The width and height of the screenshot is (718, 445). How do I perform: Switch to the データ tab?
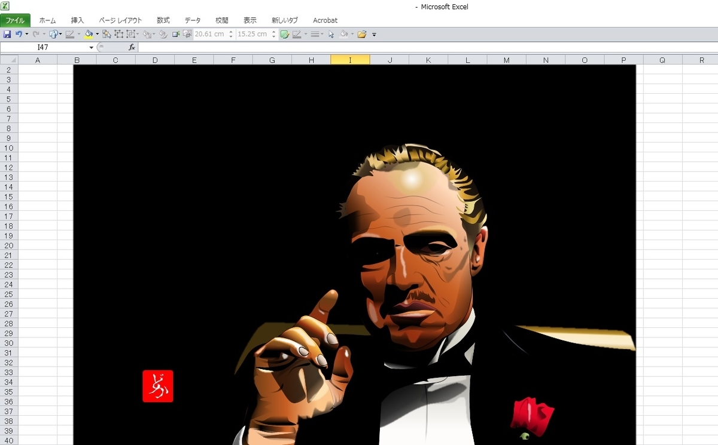193,20
